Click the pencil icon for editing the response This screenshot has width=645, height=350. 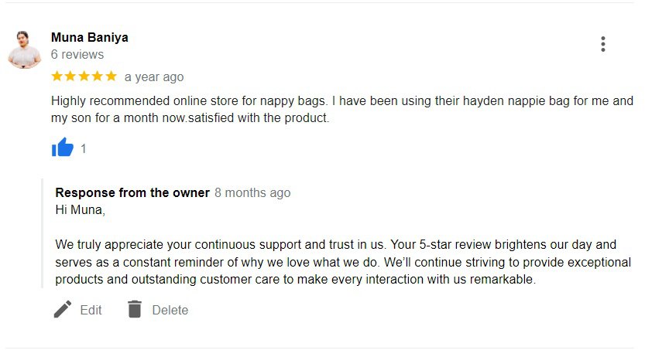[x=62, y=310]
